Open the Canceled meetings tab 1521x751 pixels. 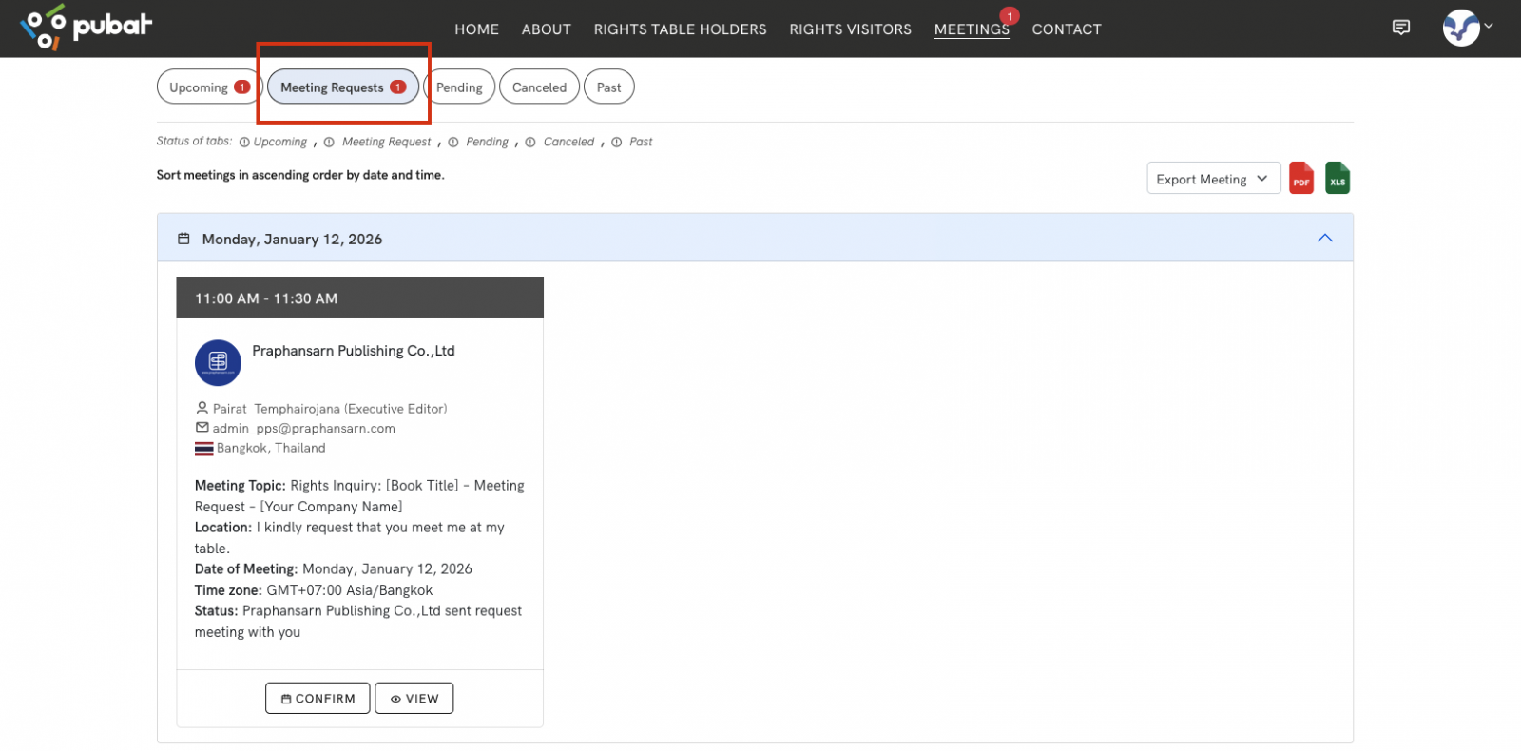[539, 87]
